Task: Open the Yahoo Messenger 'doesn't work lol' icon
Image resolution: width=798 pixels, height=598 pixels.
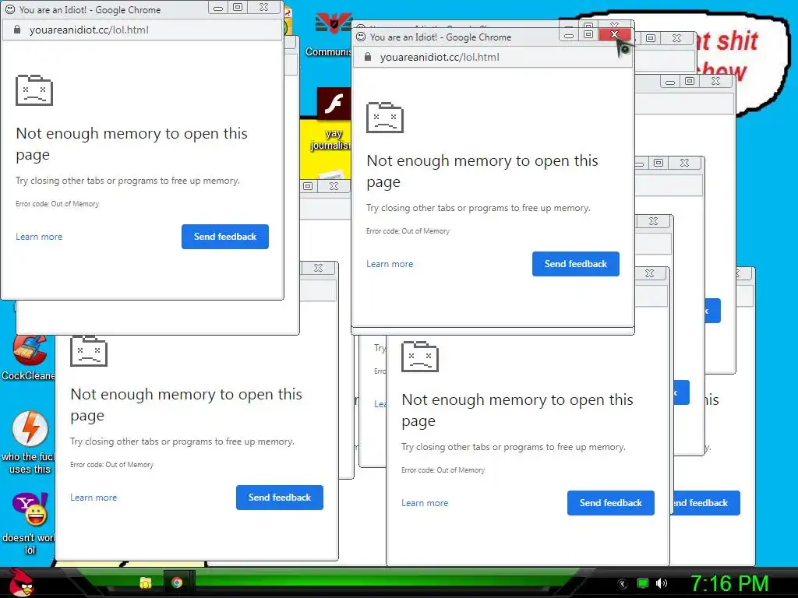Action: [x=30, y=524]
